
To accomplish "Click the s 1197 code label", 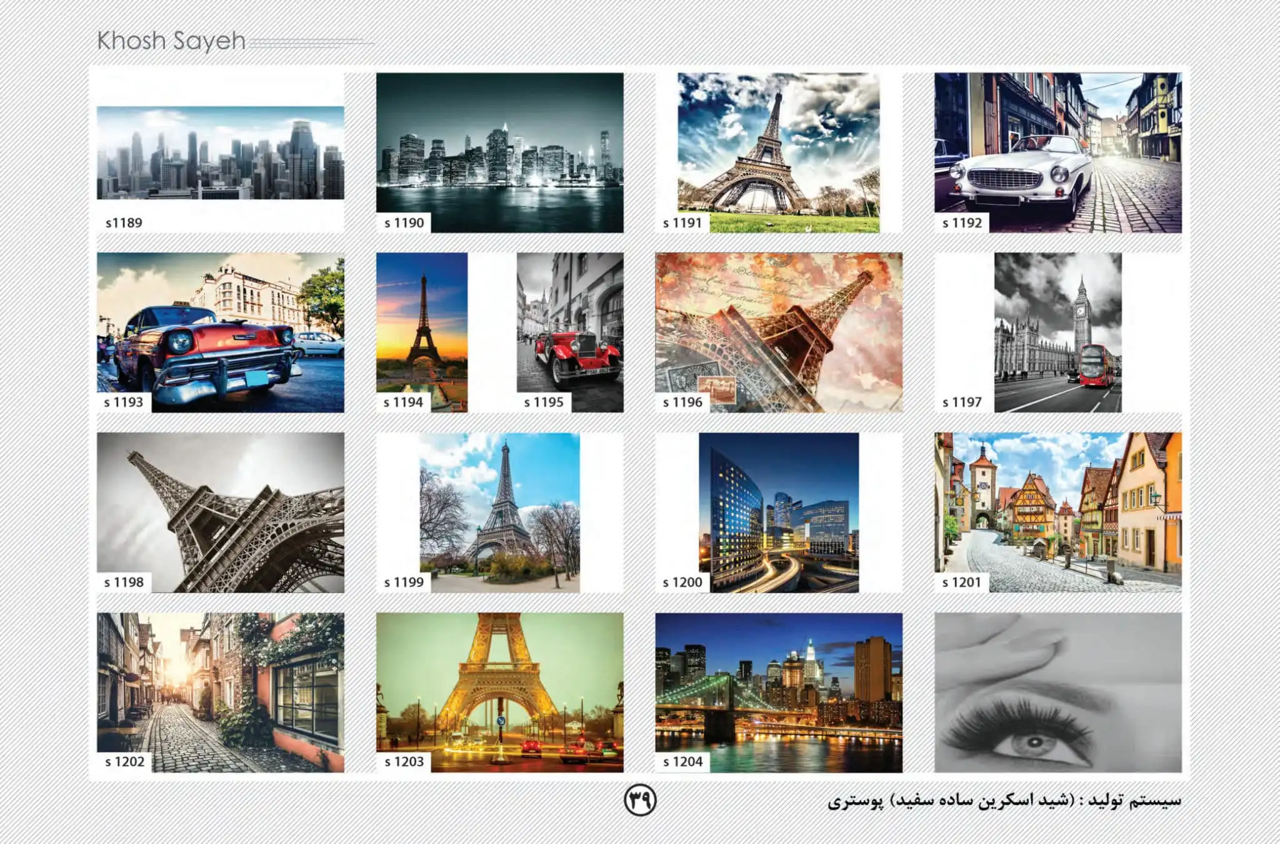I will point(962,402).
